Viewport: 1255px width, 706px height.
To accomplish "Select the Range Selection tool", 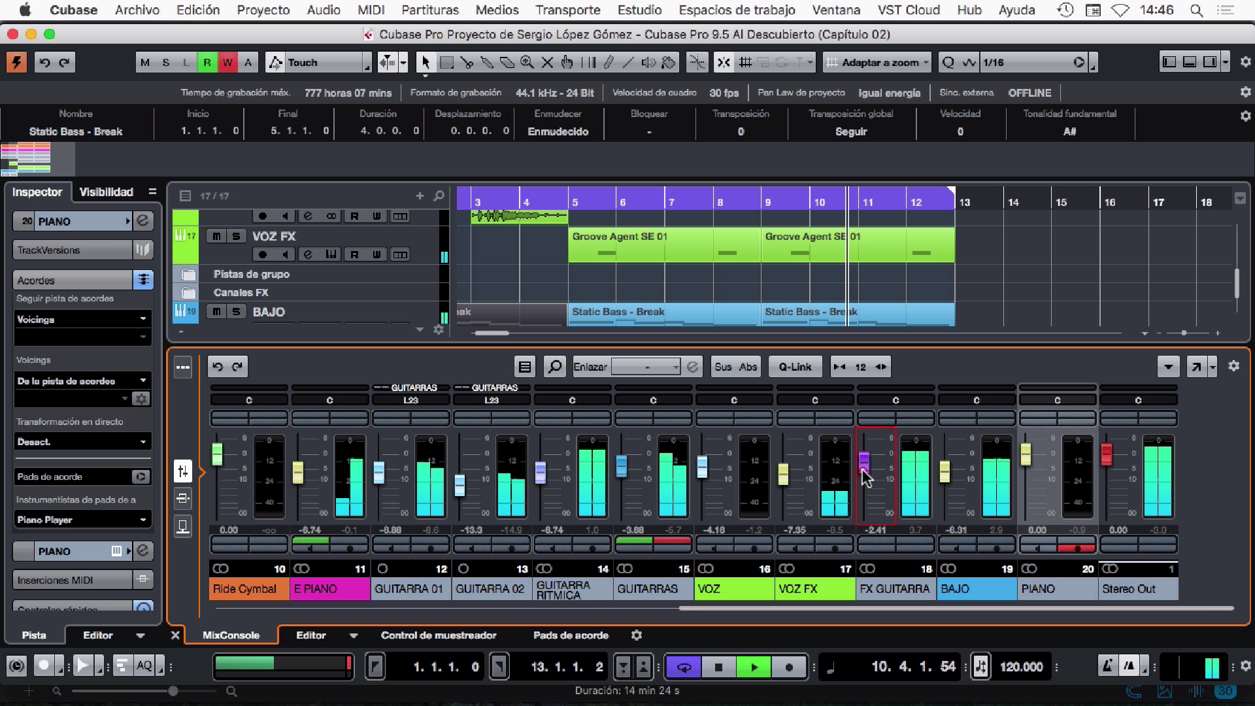I will tap(446, 63).
